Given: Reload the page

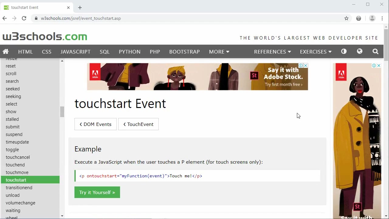Looking at the screenshot, I should point(24,18).
